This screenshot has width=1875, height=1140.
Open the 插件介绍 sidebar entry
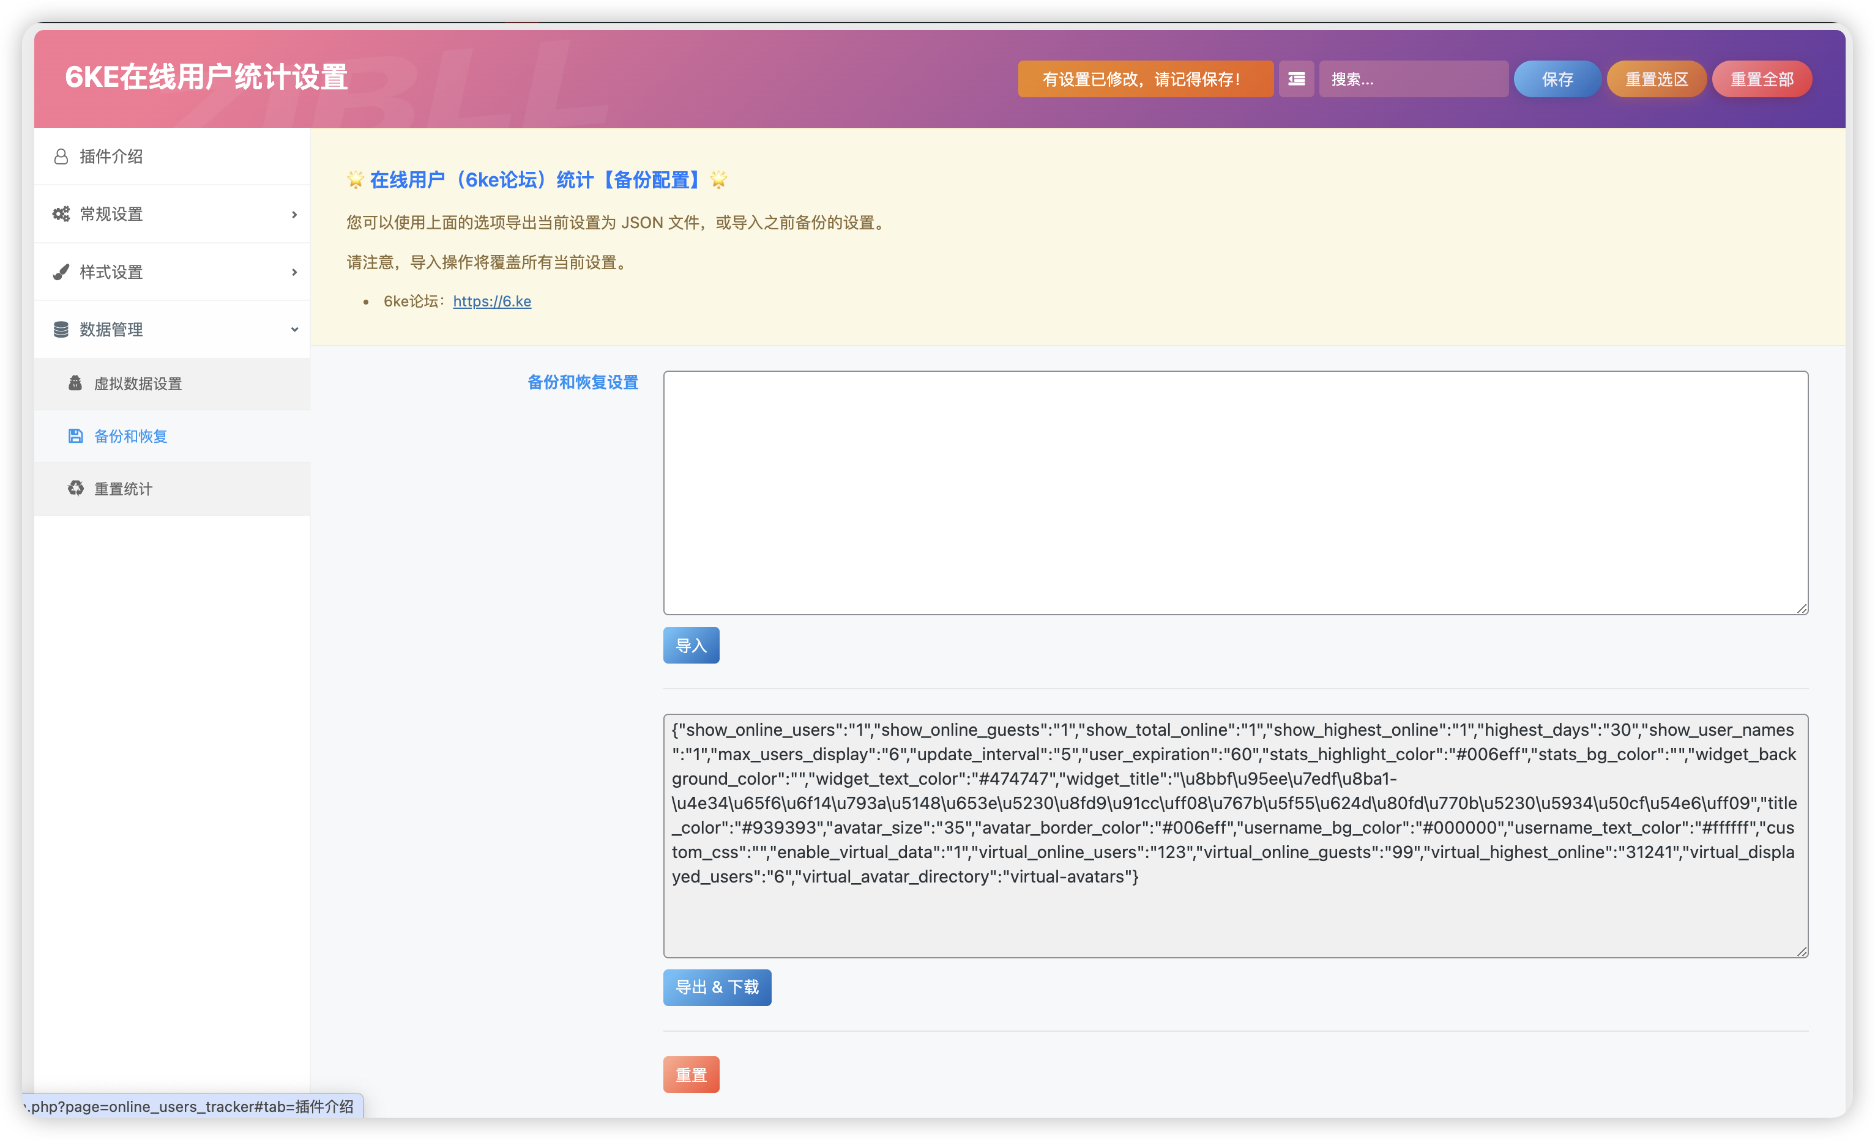[111, 157]
